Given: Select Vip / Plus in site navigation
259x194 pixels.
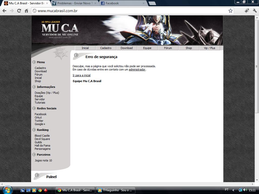Looking at the screenshot, I should pos(209,48).
